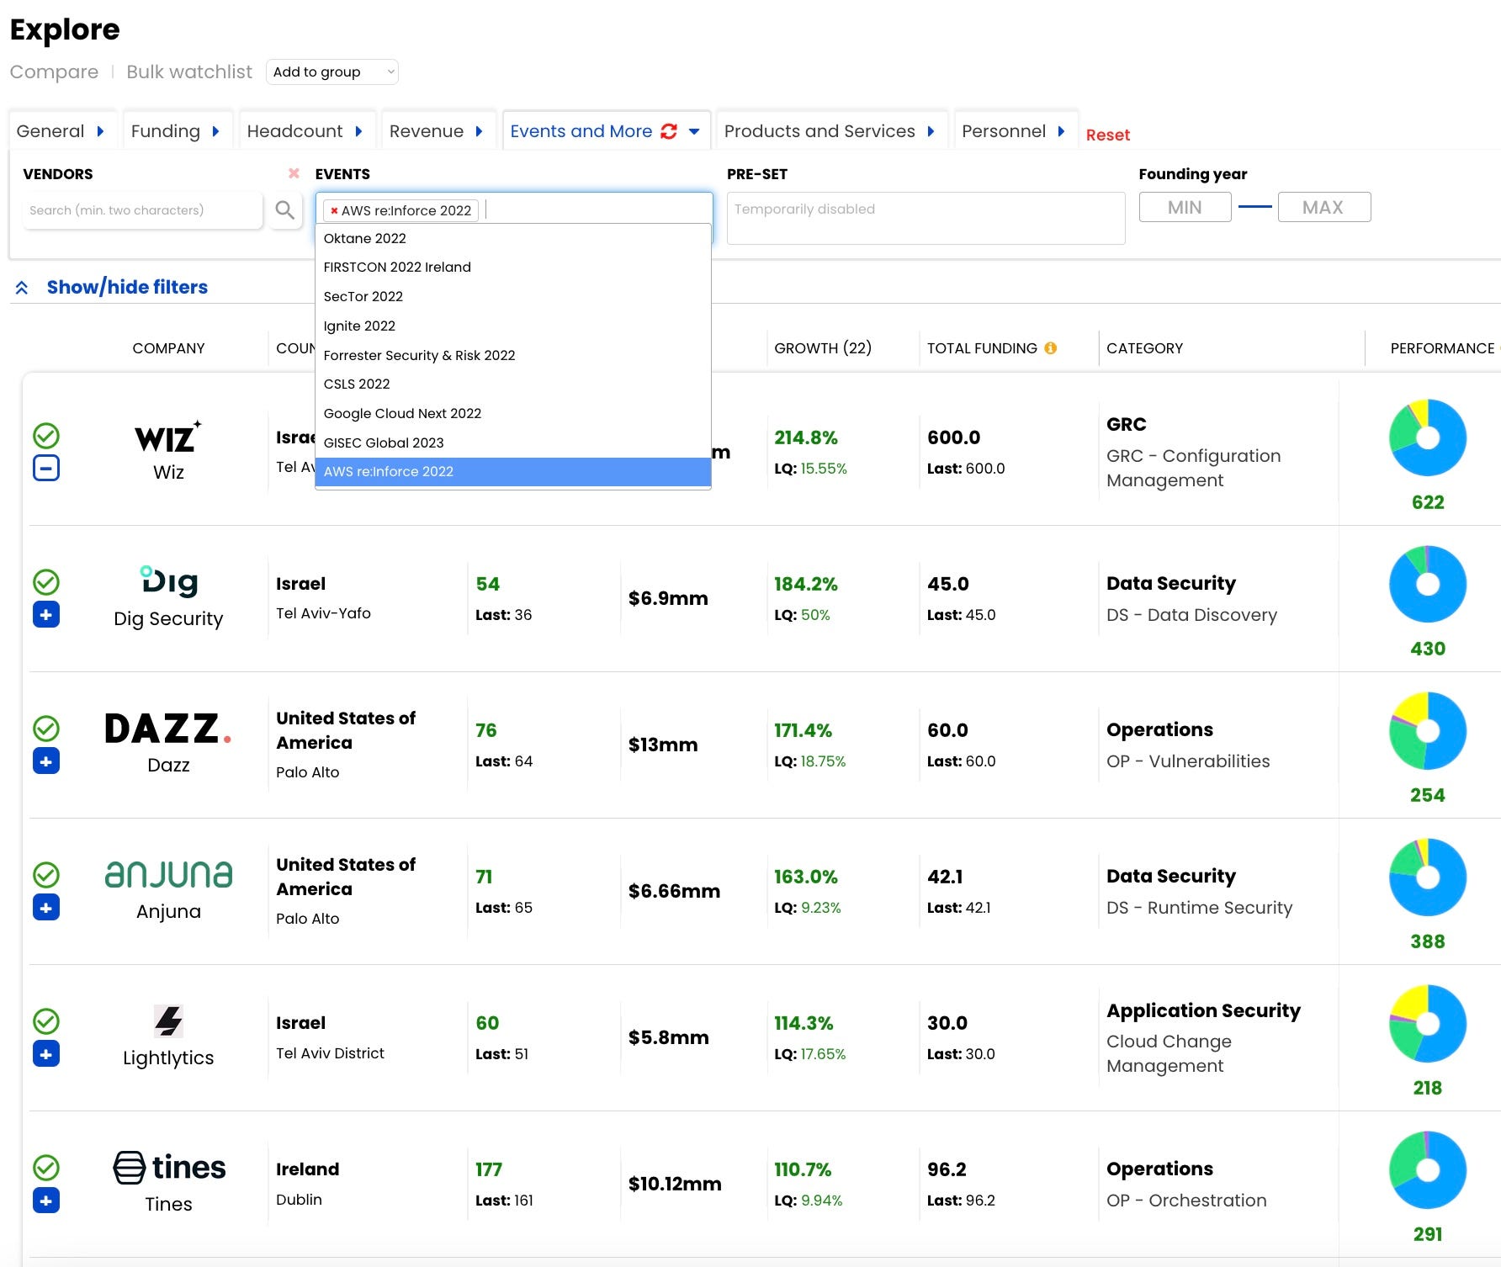Expand the General filter tab
Image resolution: width=1501 pixels, height=1267 pixels.
coord(61,131)
